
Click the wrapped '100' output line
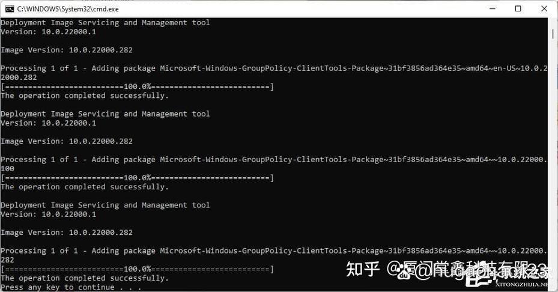tap(7, 169)
